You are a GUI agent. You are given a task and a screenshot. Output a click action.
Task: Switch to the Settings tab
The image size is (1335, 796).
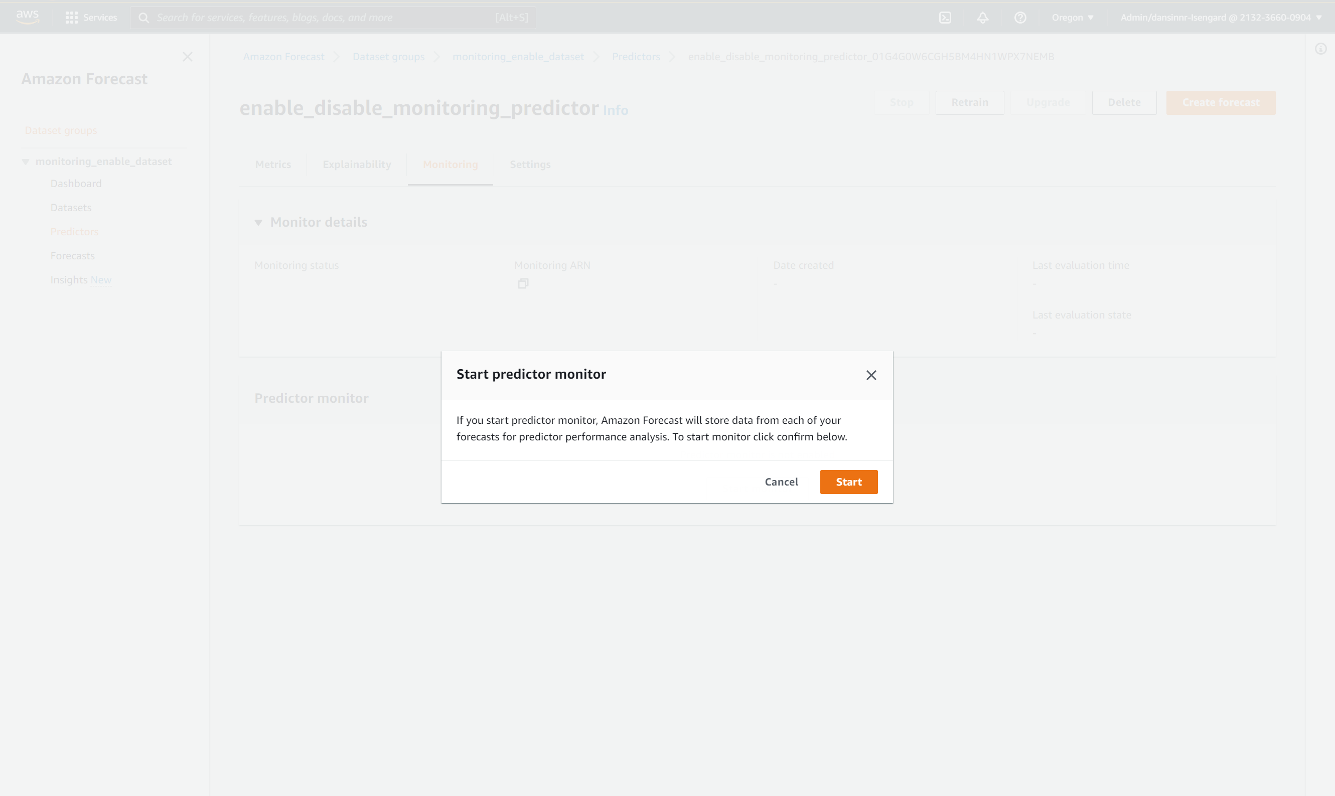(x=530, y=164)
